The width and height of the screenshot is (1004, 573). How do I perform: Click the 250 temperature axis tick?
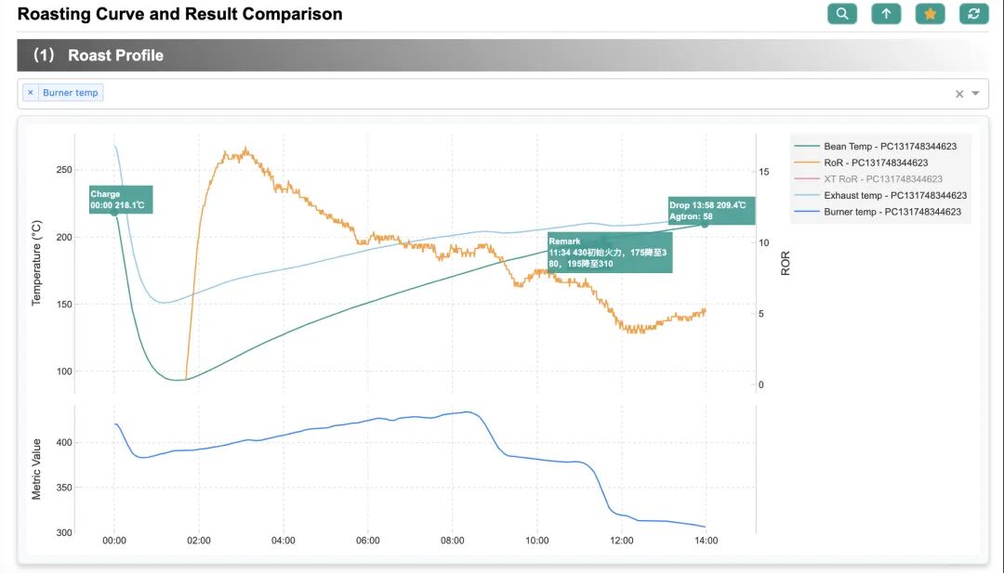pyautogui.click(x=64, y=169)
